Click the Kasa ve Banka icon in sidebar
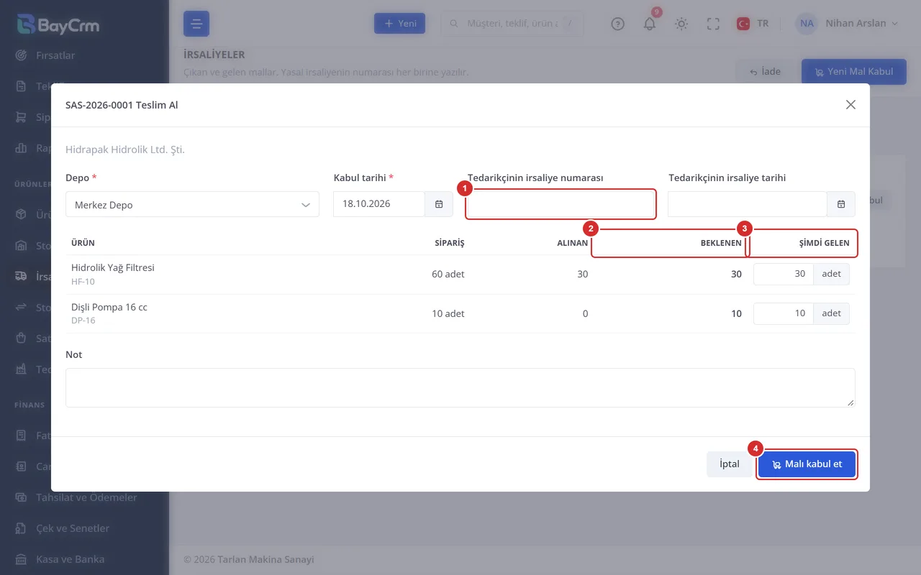 coord(22,559)
